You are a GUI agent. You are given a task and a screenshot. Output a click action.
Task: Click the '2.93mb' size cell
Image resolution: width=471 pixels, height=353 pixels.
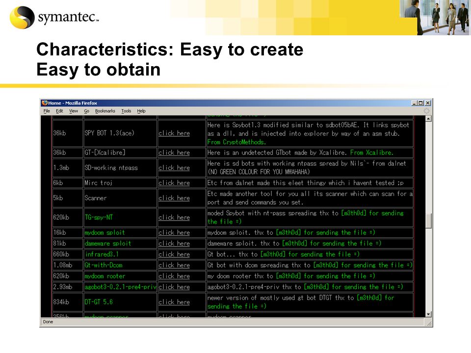(x=68, y=287)
